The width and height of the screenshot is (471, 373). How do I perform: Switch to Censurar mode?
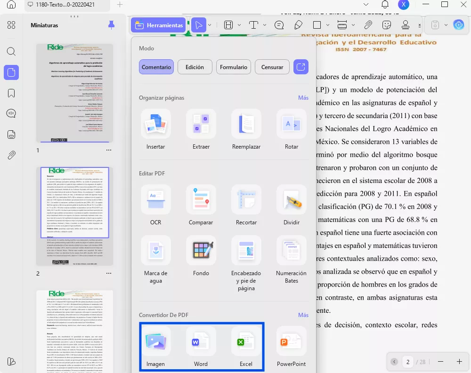[x=272, y=67]
